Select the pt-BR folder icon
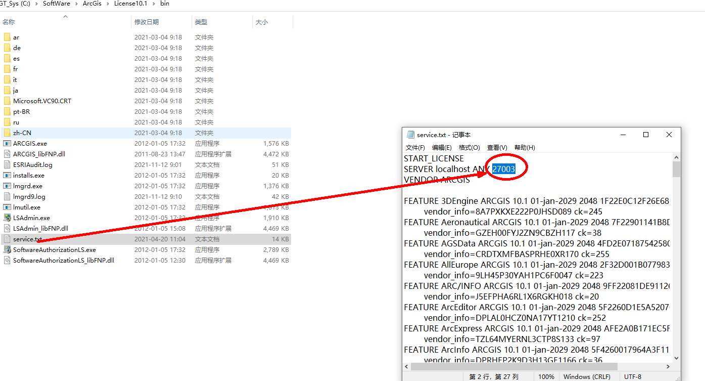The height and width of the screenshot is (381, 705). [x=7, y=111]
